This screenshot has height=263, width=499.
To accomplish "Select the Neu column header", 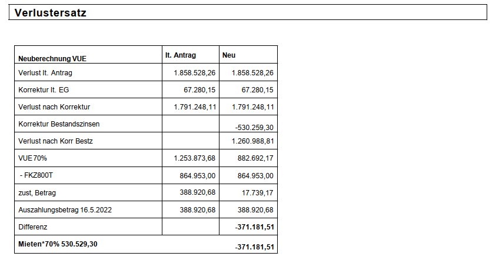I will [229, 55].
